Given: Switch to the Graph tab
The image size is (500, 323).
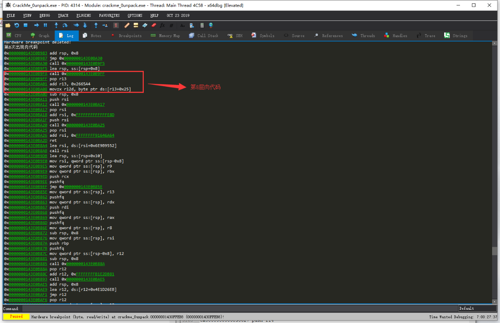Looking at the screenshot, I should click(x=40, y=36).
